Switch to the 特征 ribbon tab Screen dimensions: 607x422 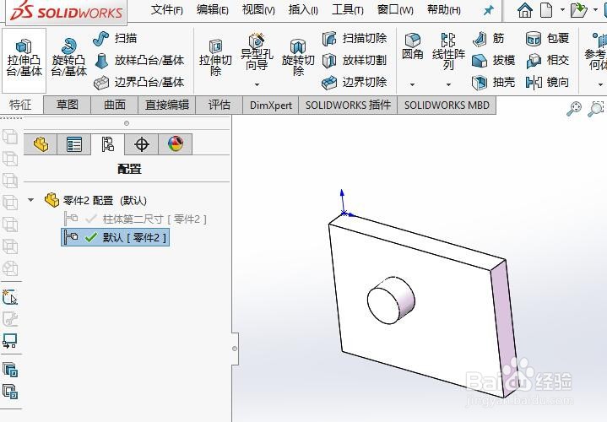coord(20,105)
